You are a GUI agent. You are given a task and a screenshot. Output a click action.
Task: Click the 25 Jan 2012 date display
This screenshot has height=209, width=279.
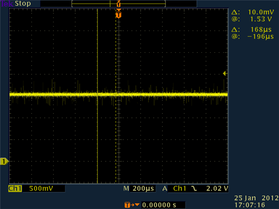(x=256, y=198)
